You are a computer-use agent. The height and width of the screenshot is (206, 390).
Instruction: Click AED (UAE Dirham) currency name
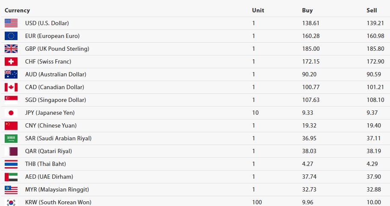[x=49, y=177]
